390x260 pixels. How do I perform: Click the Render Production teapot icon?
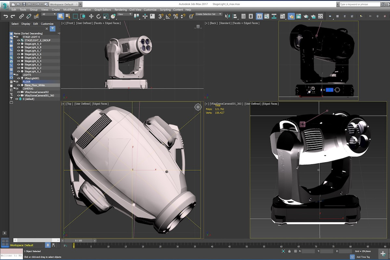coord(306,16)
